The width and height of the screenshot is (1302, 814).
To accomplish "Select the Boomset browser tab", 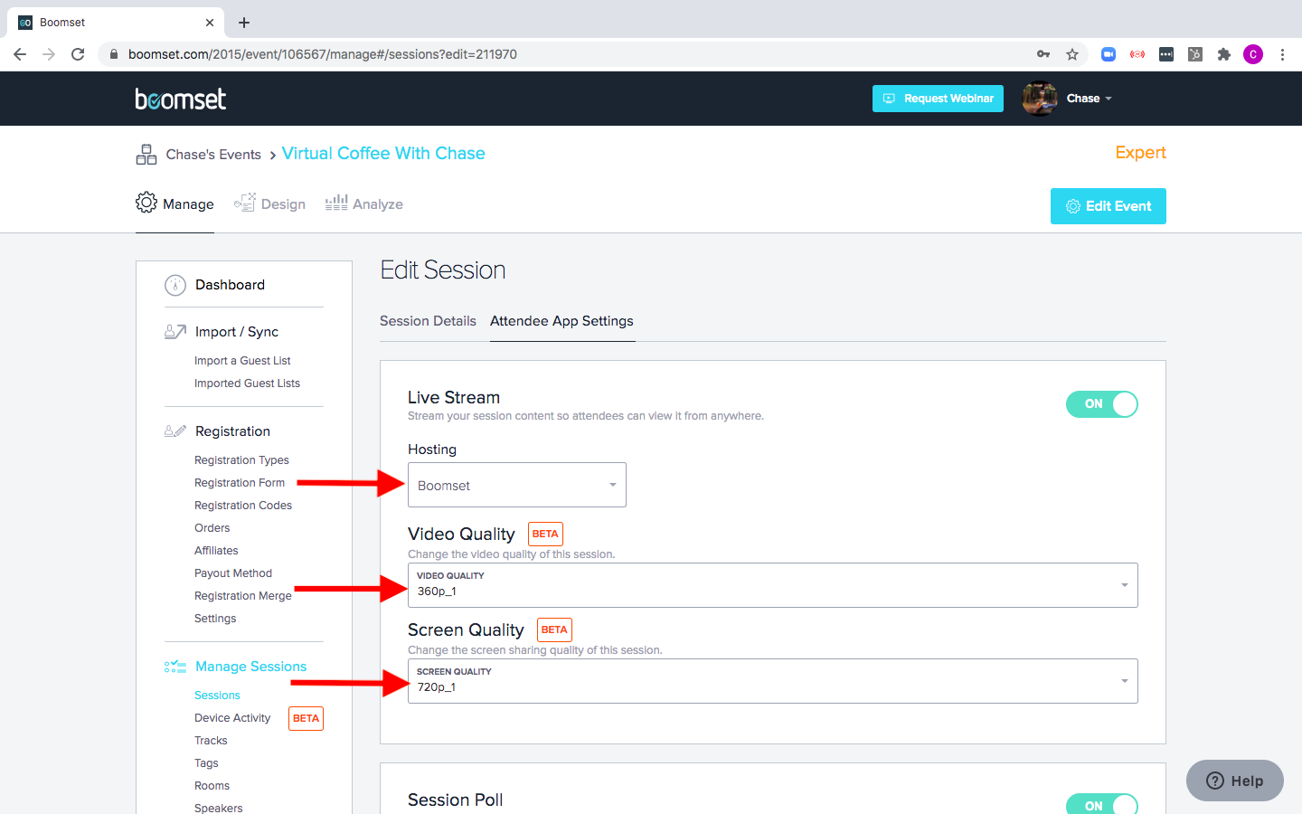I will pyautogui.click(x=114, y=23).
